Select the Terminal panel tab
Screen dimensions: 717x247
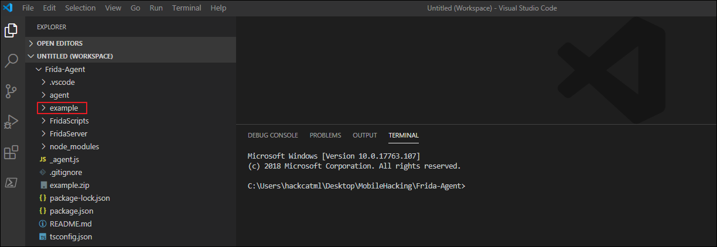(x=404, y=135)
